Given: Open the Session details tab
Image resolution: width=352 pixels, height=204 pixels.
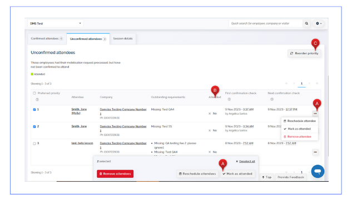Looking at the screenshot, I should point(123,39).
